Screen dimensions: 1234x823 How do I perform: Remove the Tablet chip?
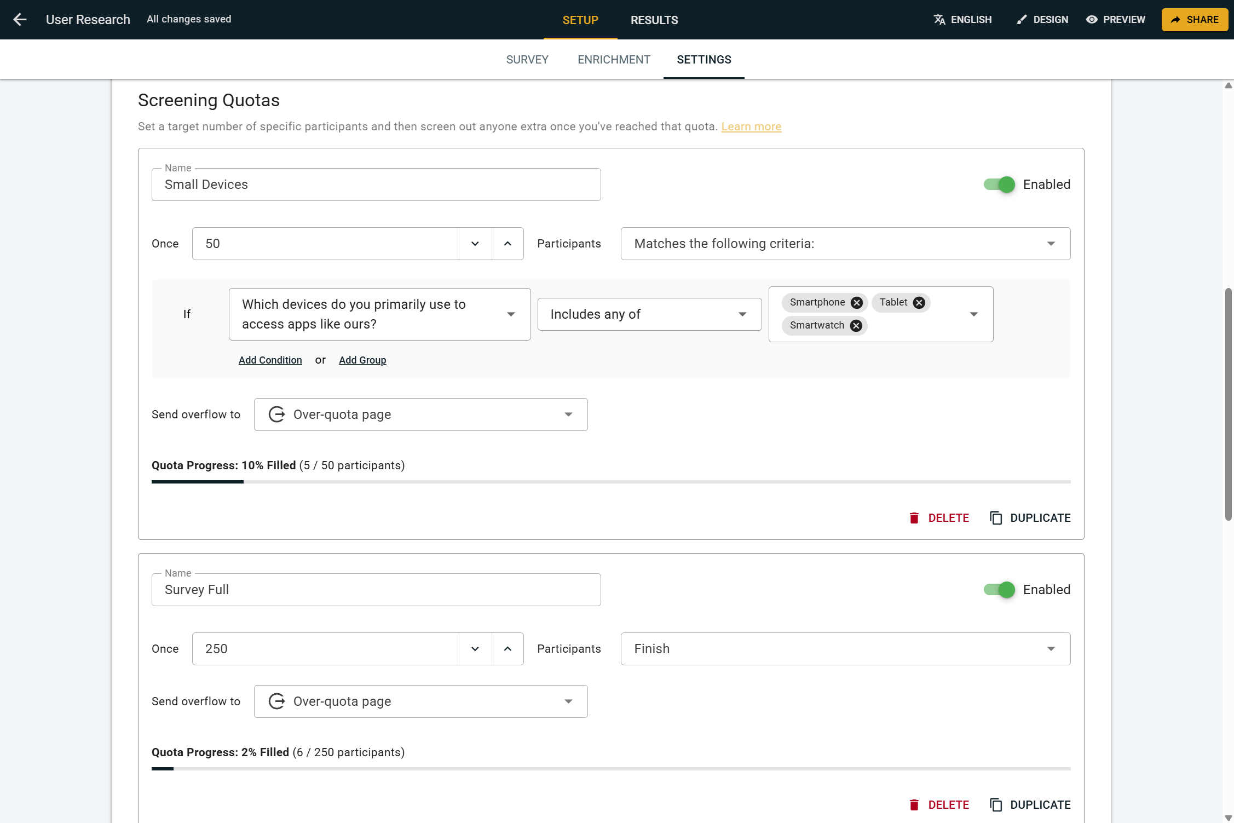click(x=919, y=302)
